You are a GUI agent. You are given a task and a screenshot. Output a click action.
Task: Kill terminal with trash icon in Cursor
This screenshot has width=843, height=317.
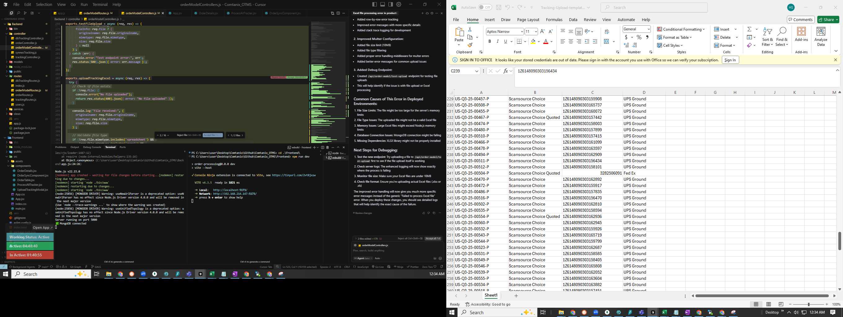click(328, 147)
